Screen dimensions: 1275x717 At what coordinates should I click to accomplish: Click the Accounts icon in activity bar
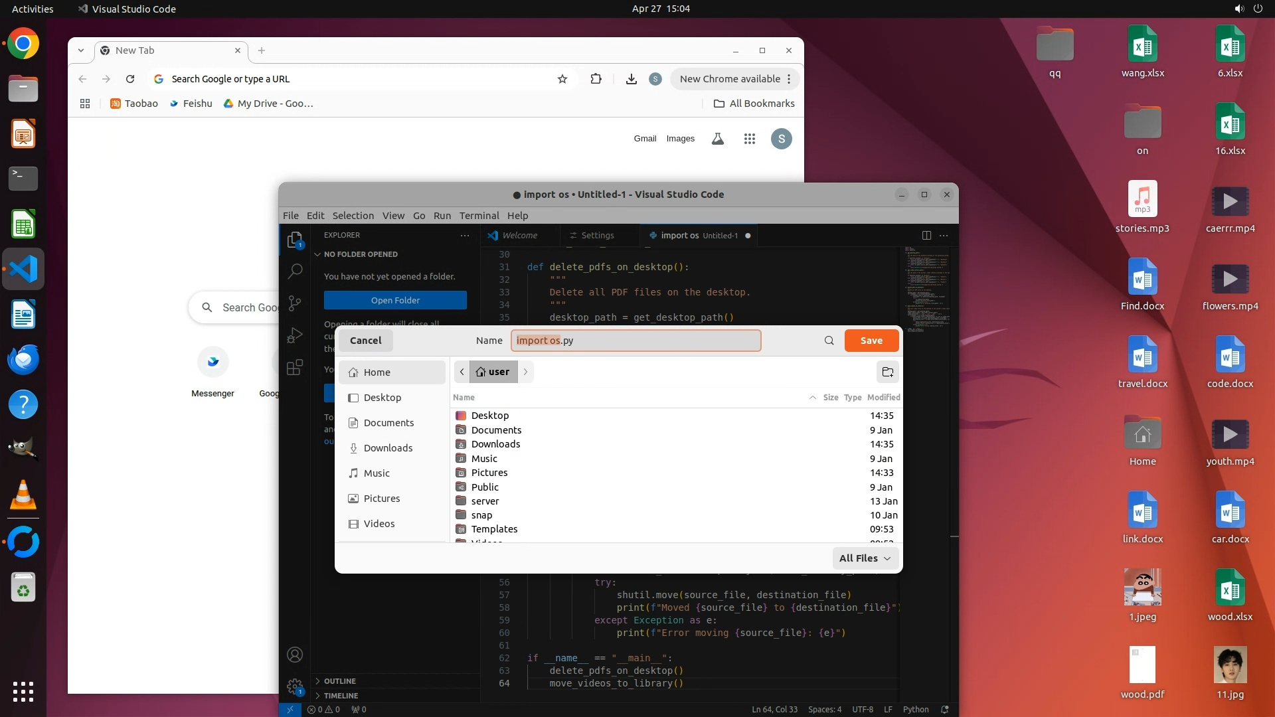(295, 655)
